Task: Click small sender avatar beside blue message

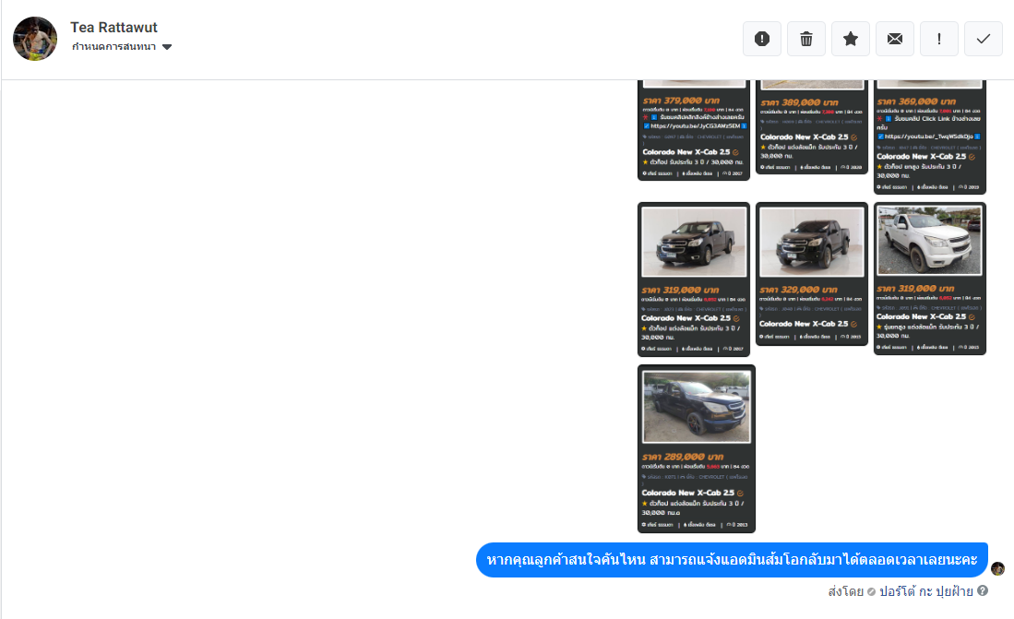Action: 997,568
